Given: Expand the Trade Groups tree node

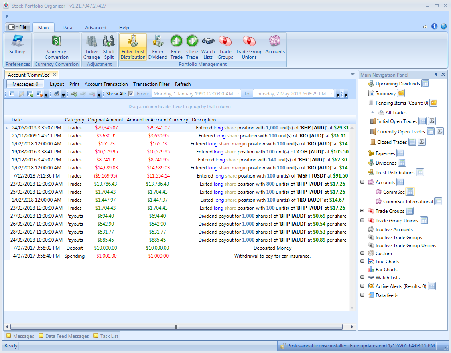Looking at the screenshot, I should click(x=362, y=211).
